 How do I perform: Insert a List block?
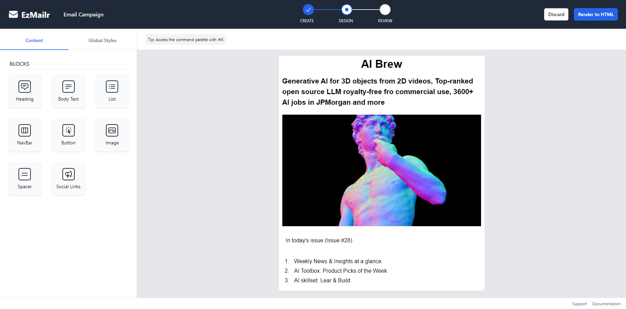[x=112, y=91]
